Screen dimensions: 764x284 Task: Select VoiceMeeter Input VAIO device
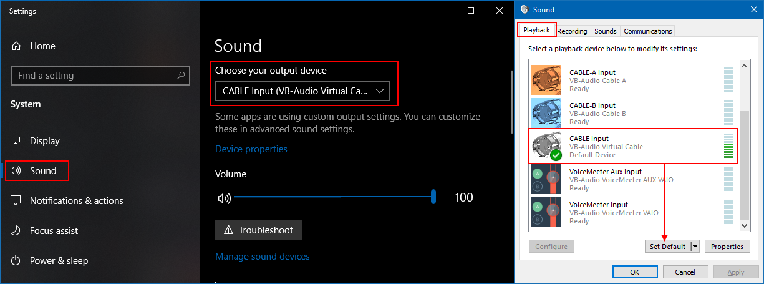click(633, 213)
